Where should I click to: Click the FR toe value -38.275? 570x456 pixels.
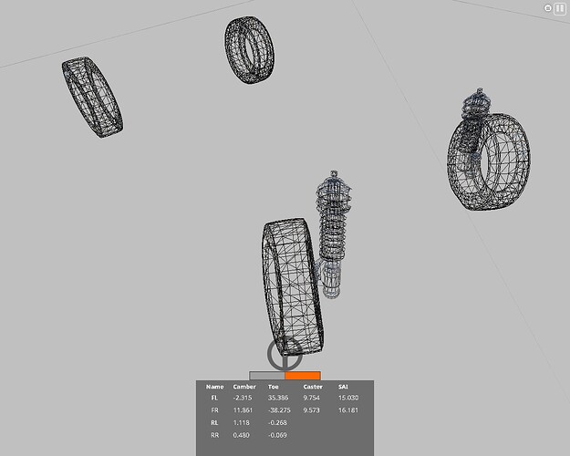click(x=279, y=411)
